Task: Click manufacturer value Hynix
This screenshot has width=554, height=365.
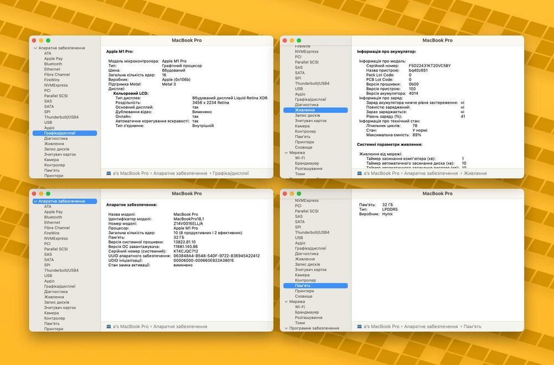Action: point(387,214)
